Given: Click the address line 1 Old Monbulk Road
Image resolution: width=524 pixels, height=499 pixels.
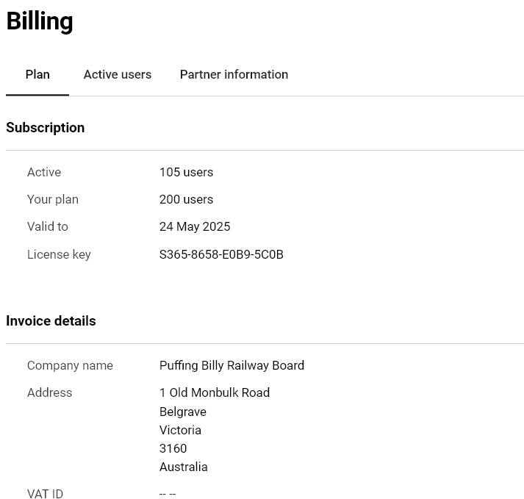Looking at the screenshot, I should 214,392.
